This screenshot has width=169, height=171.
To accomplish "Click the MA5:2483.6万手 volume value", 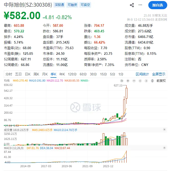I will click(42, 130).
